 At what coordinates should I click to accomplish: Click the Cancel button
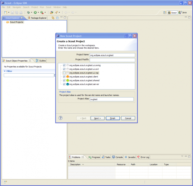(128, 118)
